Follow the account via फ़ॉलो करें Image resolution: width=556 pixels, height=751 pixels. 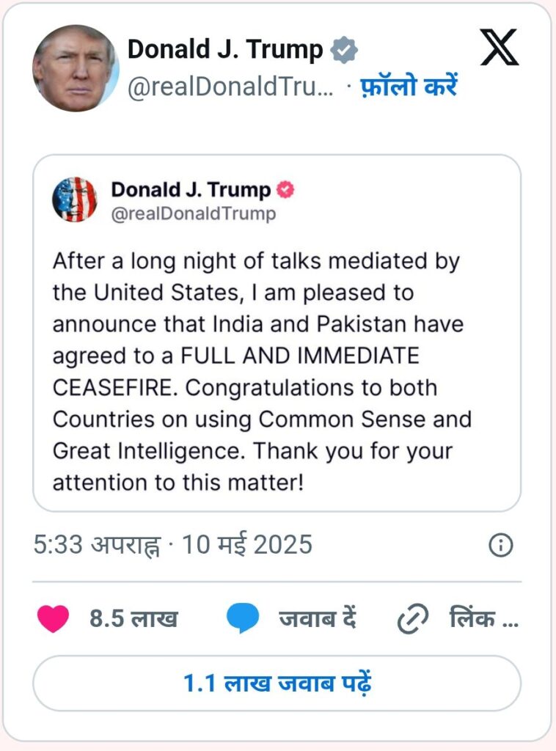coord(409,87)
